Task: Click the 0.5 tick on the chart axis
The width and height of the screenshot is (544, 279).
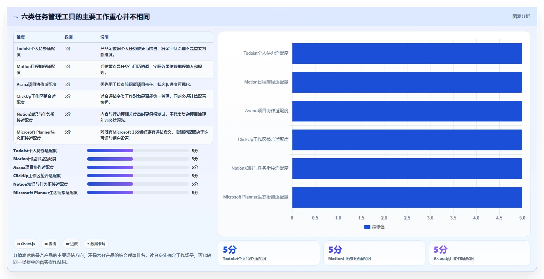Action: pos(315,218)
